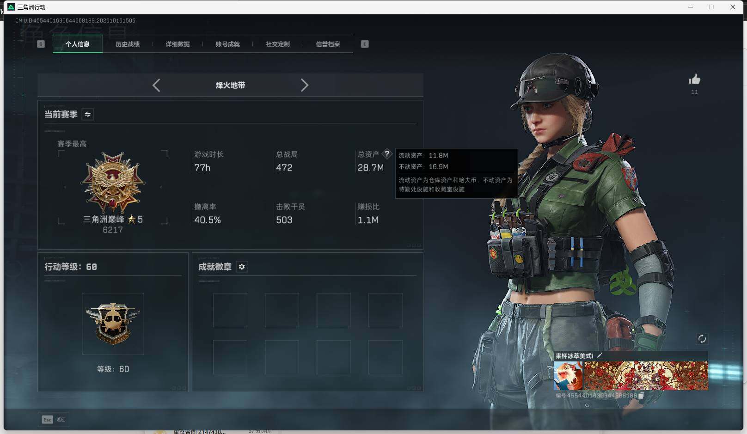Minimize the 三角洲行动 window

[x=691, y=7]
